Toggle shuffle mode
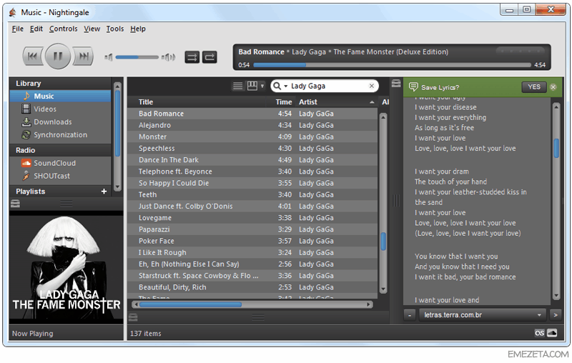This screenshot has height=363, width=572. point(192,57)
